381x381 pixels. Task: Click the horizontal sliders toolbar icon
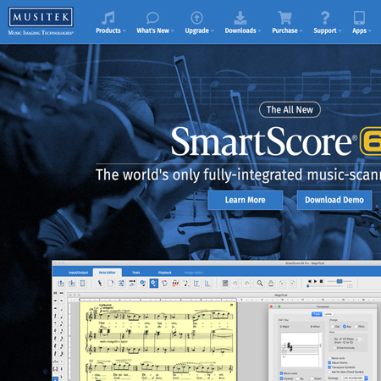pyautogui.click(x=121, y=283)
